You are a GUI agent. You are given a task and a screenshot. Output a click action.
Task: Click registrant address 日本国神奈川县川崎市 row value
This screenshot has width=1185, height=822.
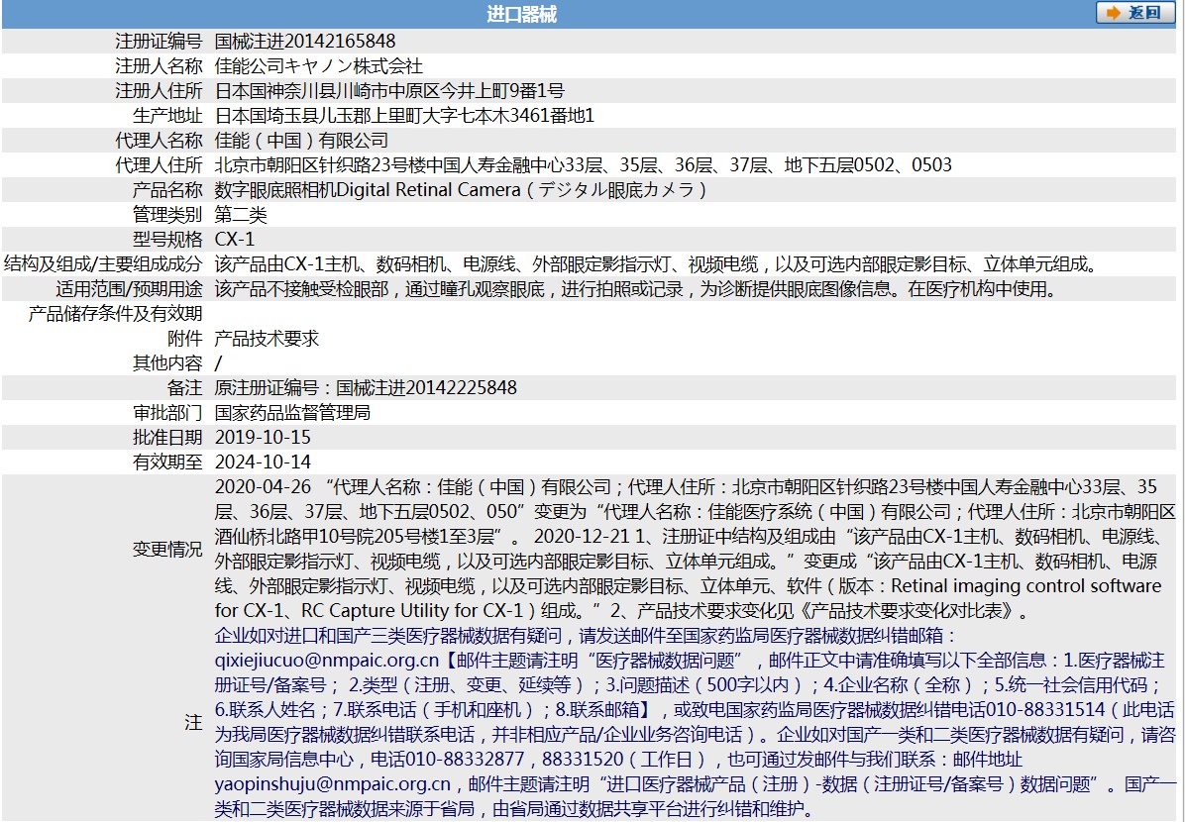pyautogui.click(x=389, y=91)
